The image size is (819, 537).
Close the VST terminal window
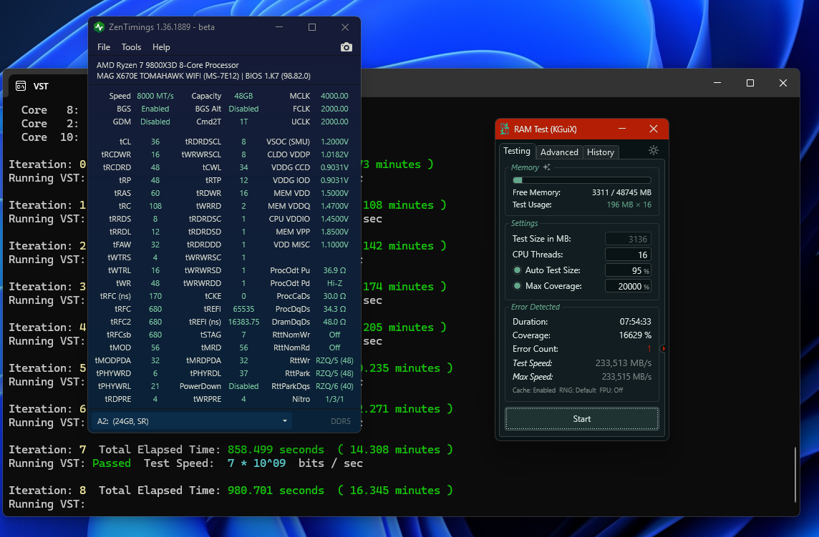click(x=783, y=83)
